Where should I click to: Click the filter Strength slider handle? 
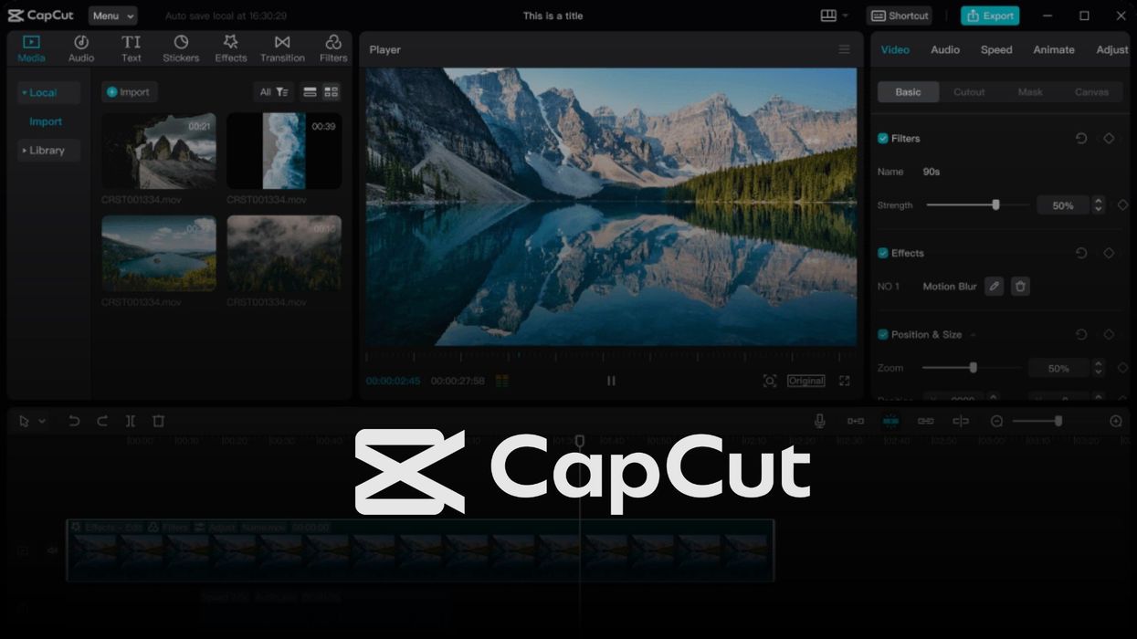pos(995,205)
